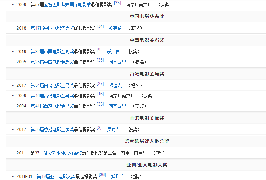Click the year 2004 in the 金马奖 row
The width and height of the screenshot is (266, 180).
[21, 106]
